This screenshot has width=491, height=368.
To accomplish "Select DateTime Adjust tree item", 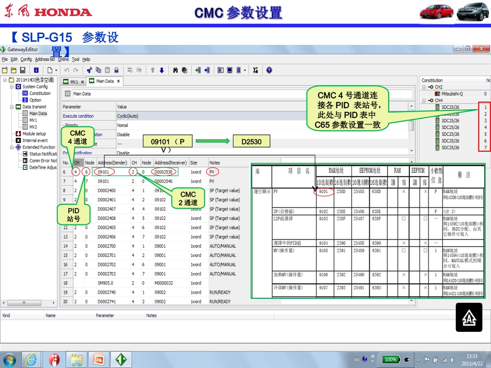I will tap(42, 168).
